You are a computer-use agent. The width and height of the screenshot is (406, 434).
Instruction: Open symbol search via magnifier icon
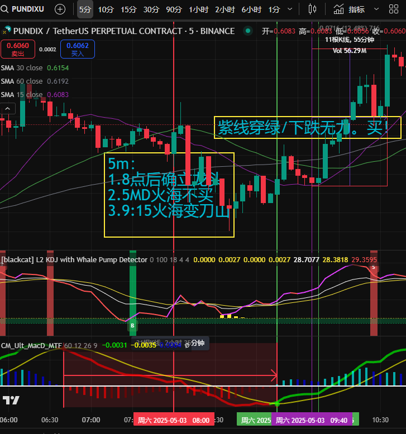4,9
